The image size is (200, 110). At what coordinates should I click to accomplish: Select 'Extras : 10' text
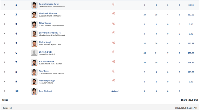coord(7,108)
